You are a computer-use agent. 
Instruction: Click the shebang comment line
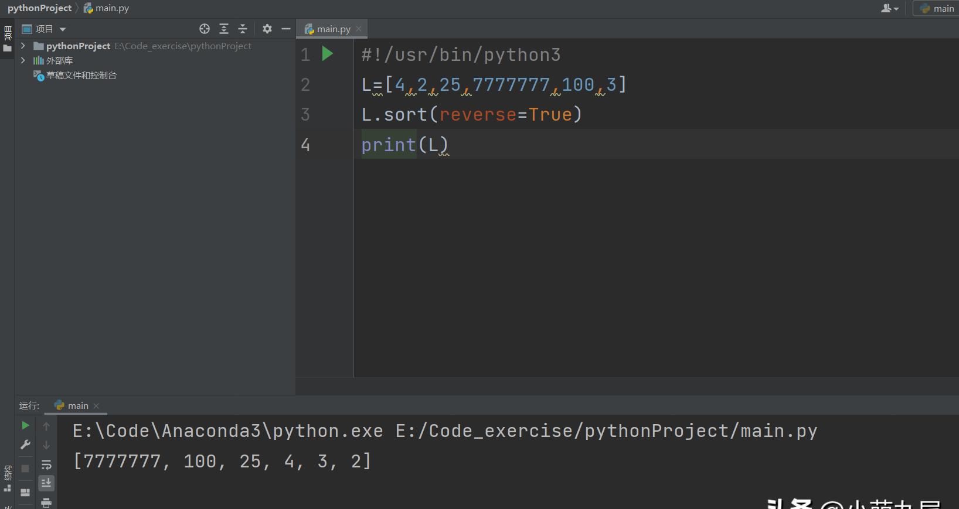point(461,54)
